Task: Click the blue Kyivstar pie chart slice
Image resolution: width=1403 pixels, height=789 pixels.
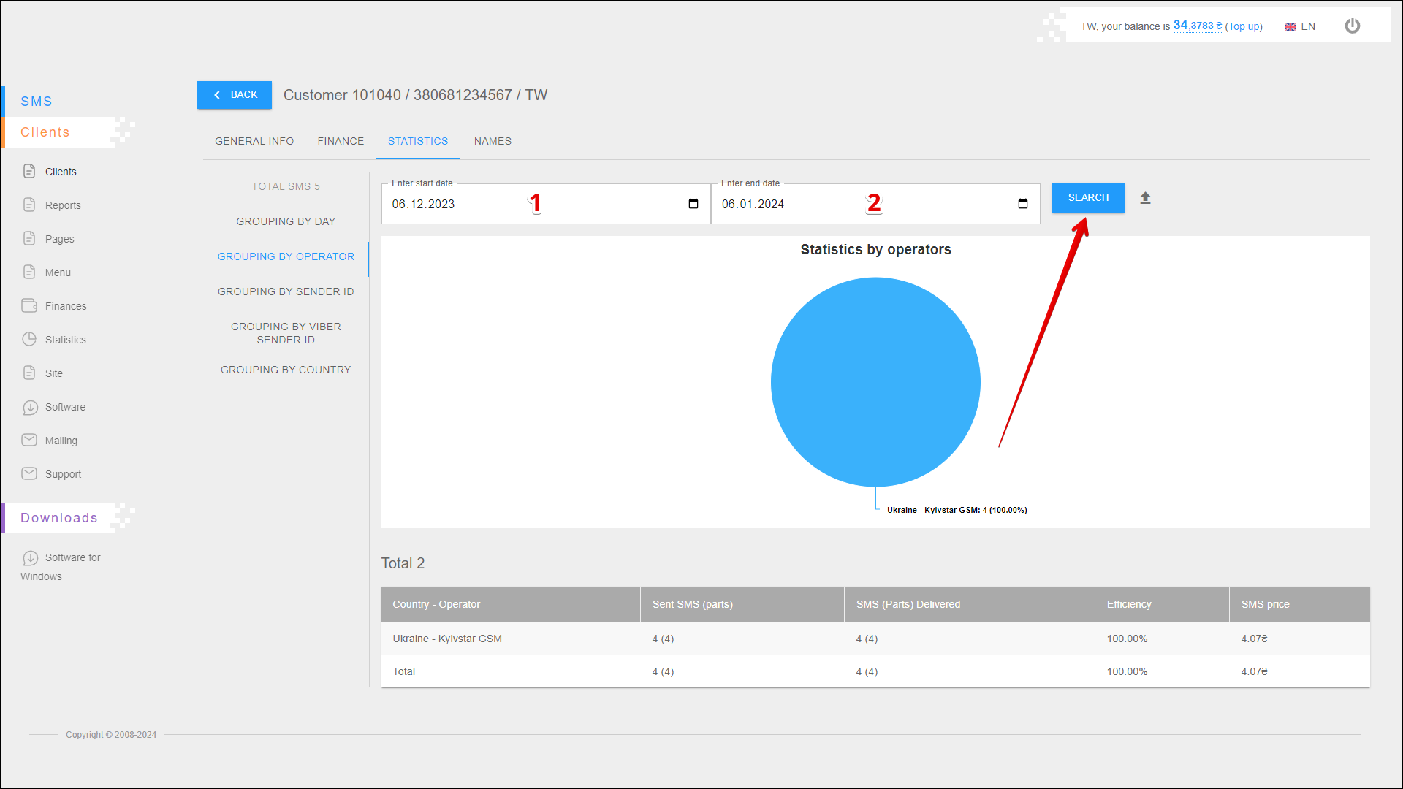Action: 875,381
